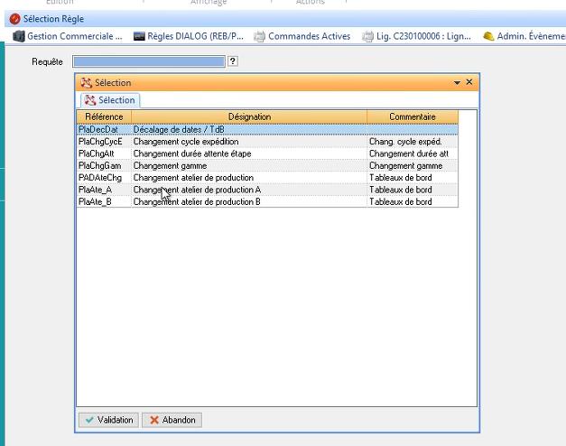566x446 pixels.
Task: Click into the Requête input field
Action: (148, 61)
